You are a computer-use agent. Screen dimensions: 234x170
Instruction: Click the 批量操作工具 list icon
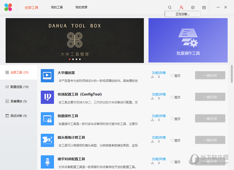pos(47,119)
